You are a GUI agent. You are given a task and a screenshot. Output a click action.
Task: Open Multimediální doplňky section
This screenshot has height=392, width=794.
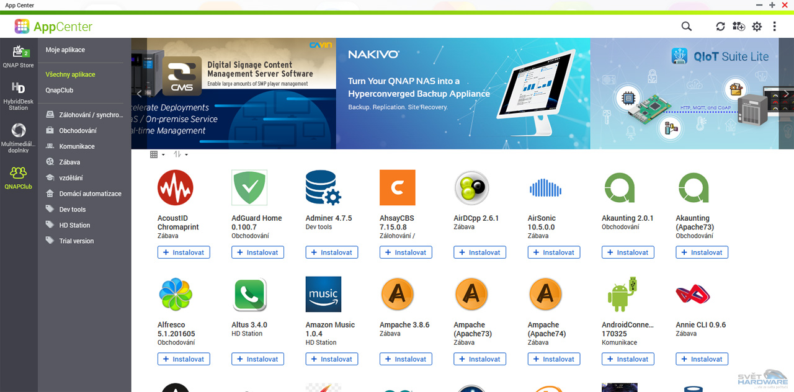tap(18, 135)
